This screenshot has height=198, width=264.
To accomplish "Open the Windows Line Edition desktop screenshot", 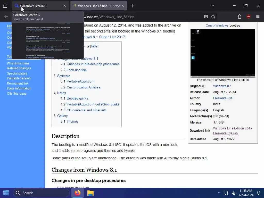I will pyautogui.click(x=222, y=53).
